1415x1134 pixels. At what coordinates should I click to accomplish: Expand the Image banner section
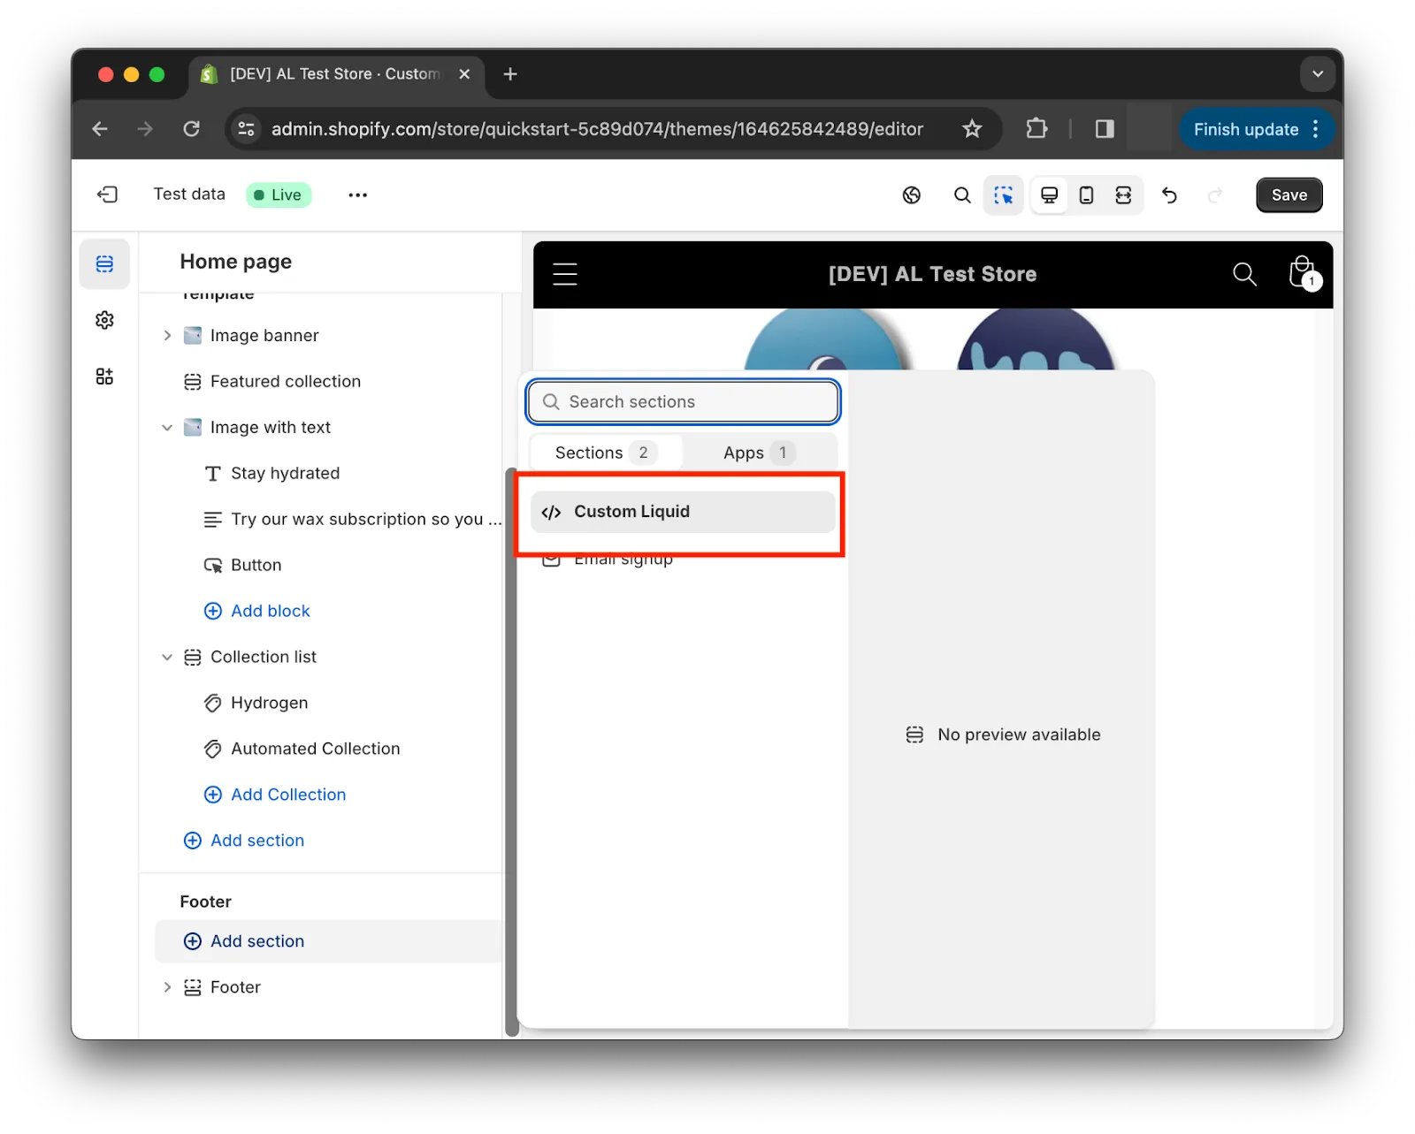[167, 335]
